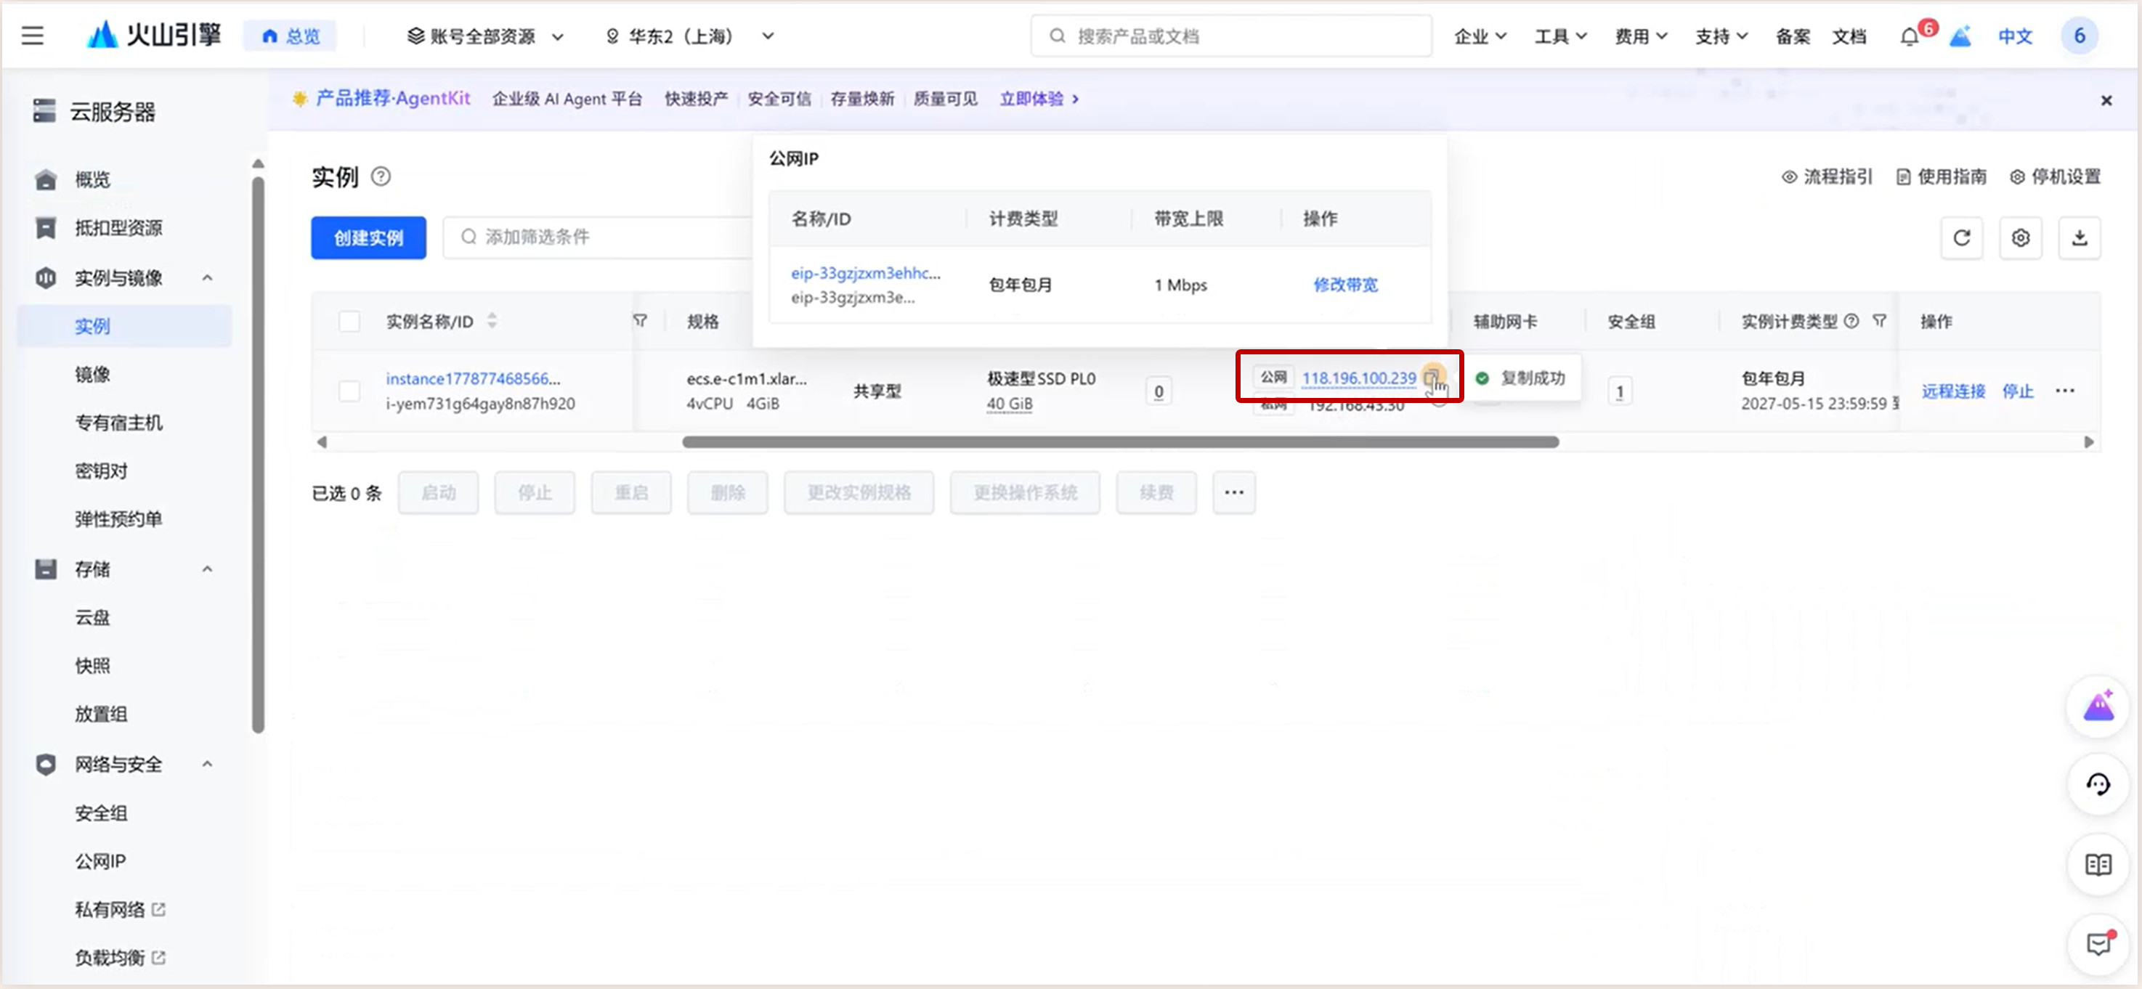Open the 华东2（上海）region dropdown
Image resolution: width=2142 pixels, height=989 pixels.
tap(689, 36)
